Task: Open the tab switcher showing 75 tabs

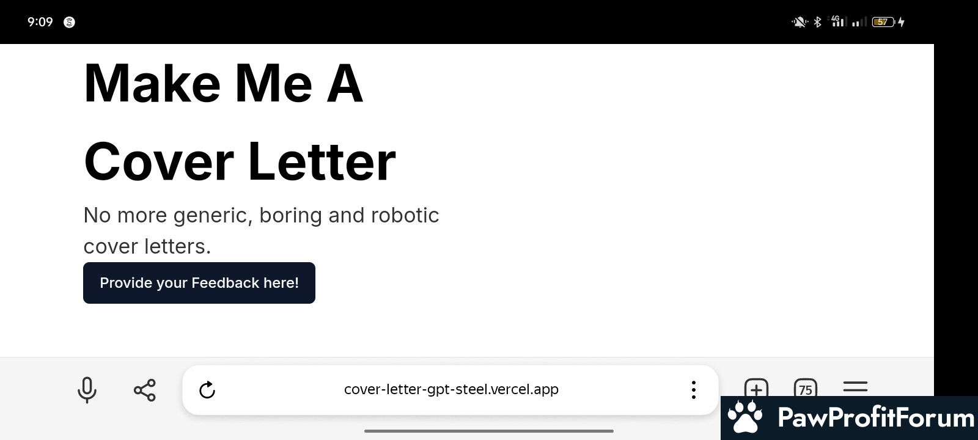Action: tap(805, 389)
